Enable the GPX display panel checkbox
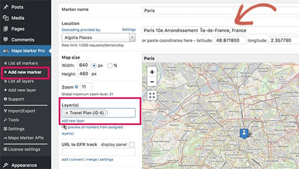The height and width of the screenshot is (169, 299). point(132,145)
